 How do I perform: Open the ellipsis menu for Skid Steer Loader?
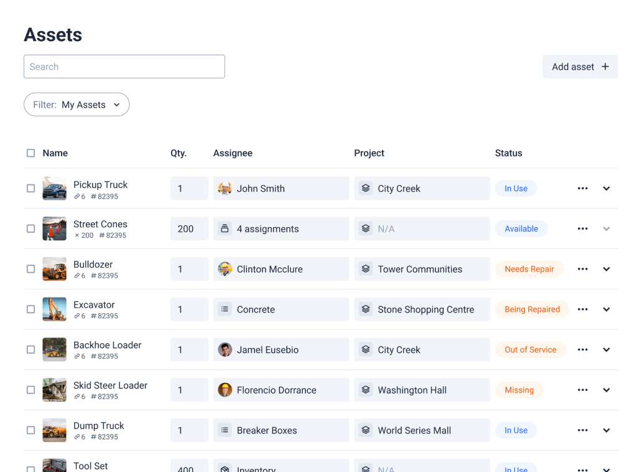[582, 390]
